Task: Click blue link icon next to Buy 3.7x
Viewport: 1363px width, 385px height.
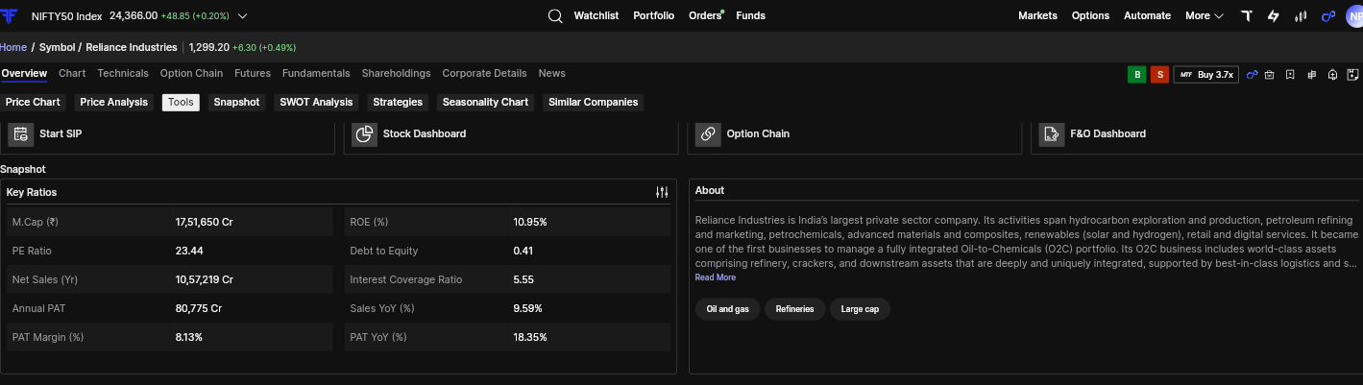Action: point(1252,74)
